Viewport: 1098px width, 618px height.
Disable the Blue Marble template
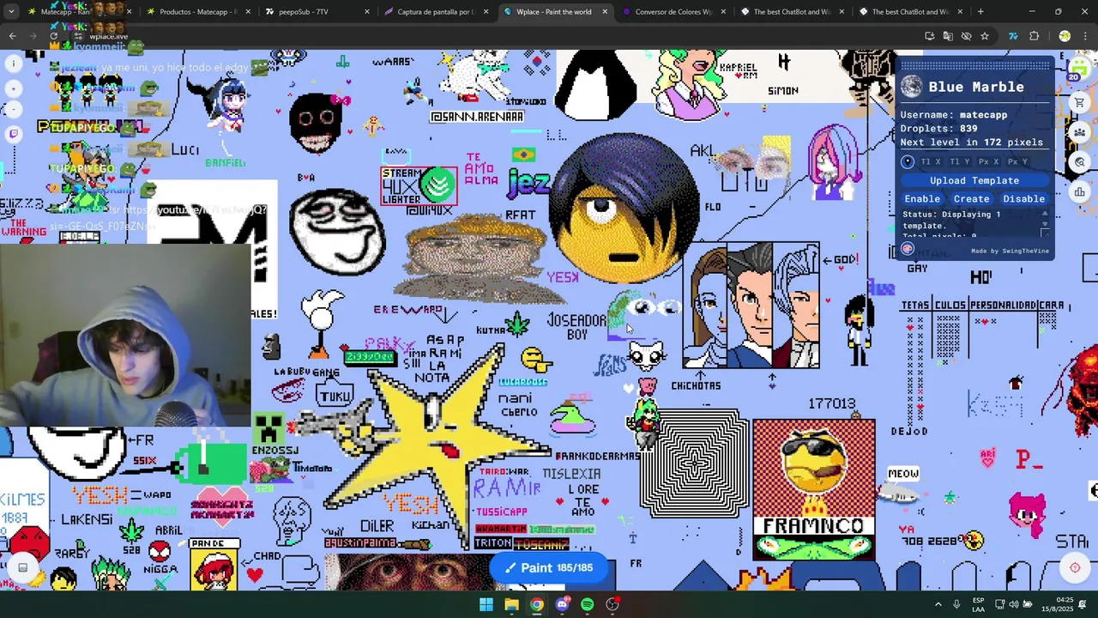click(x=1023, y=198)
